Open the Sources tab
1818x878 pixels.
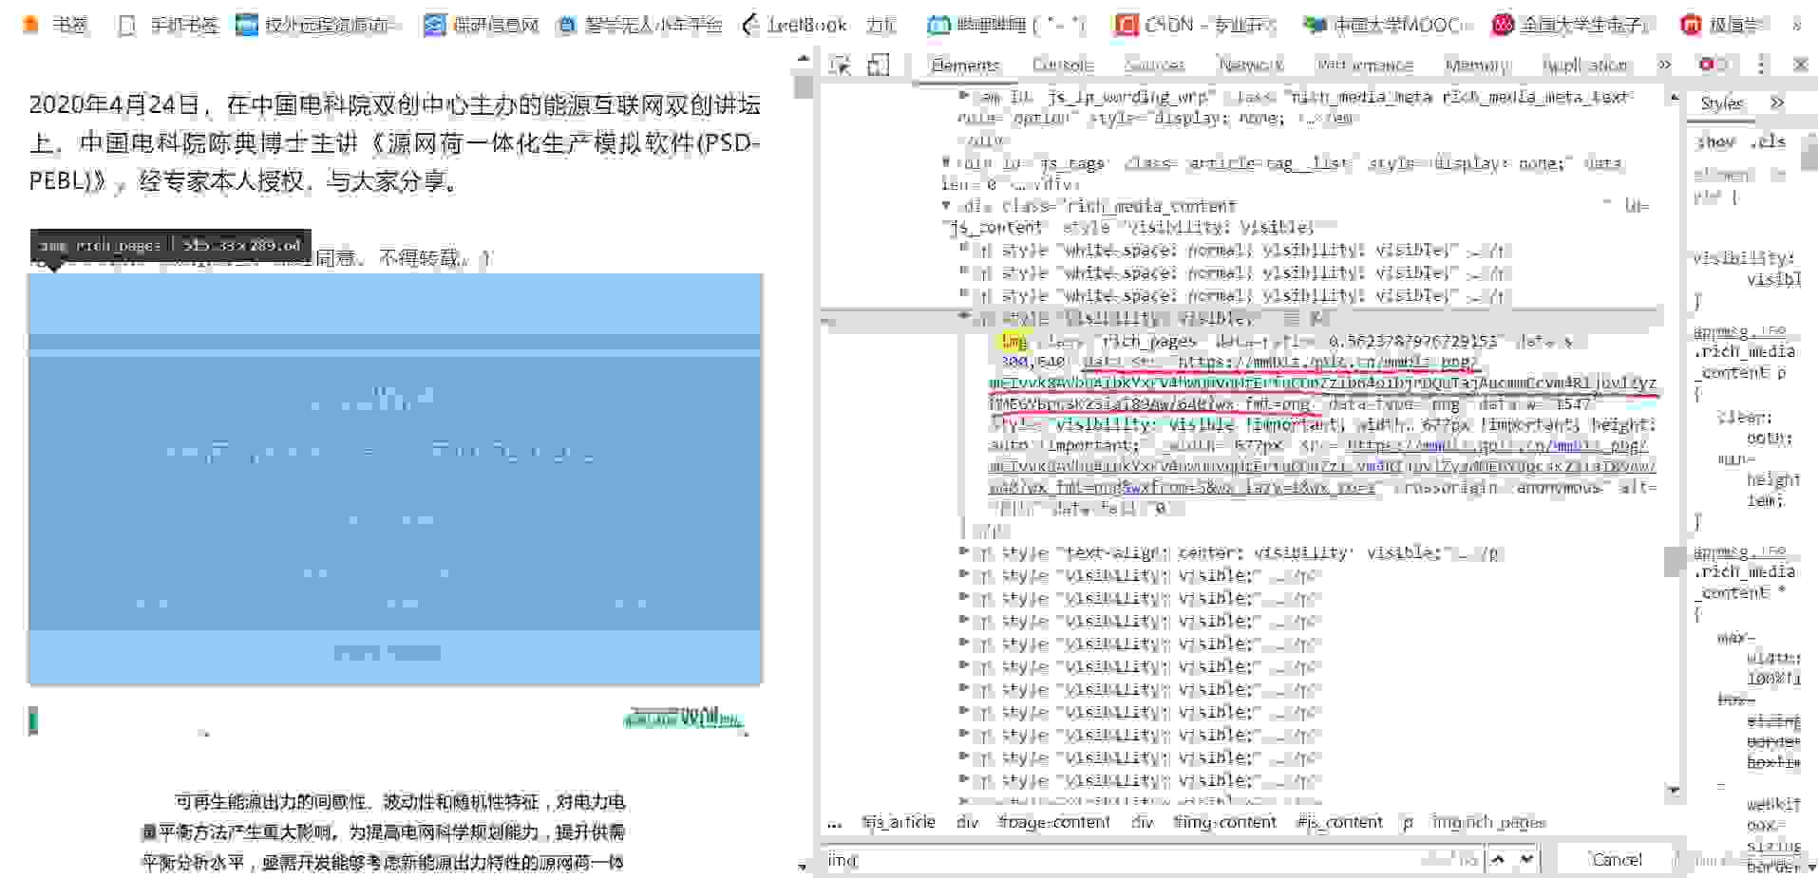coord(1154,65)
